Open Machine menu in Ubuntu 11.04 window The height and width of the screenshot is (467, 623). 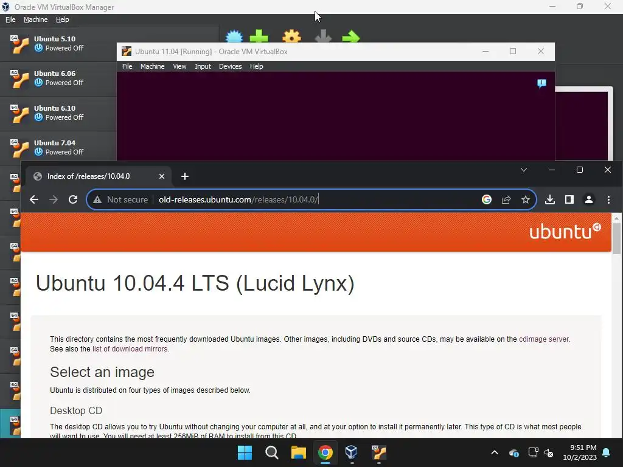[152, 66]
